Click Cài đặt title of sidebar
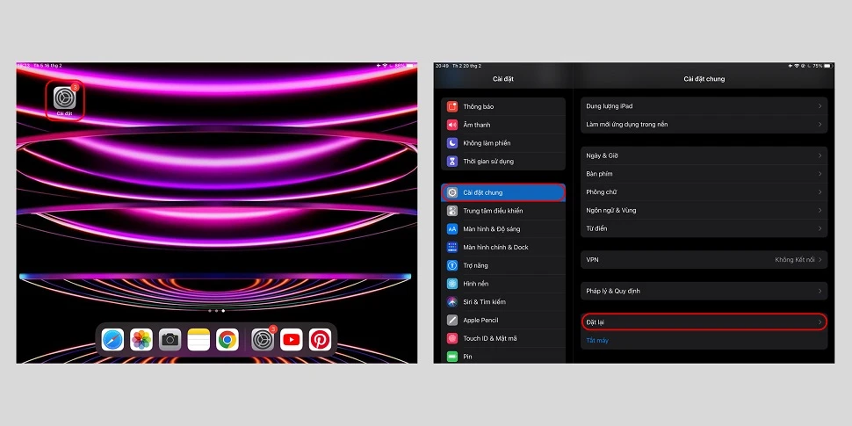Image resolution: width=852 pixels, height=426 pixels. click(503, 79)
